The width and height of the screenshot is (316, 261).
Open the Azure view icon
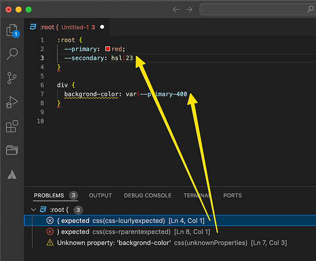click(x=12, y=175)
